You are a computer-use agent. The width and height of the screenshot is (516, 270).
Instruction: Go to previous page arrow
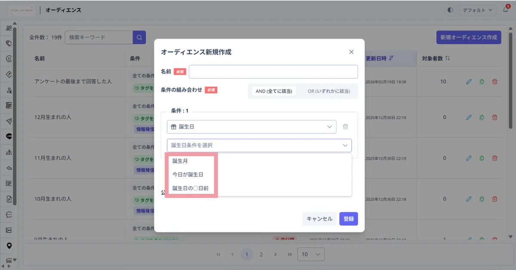233,254
